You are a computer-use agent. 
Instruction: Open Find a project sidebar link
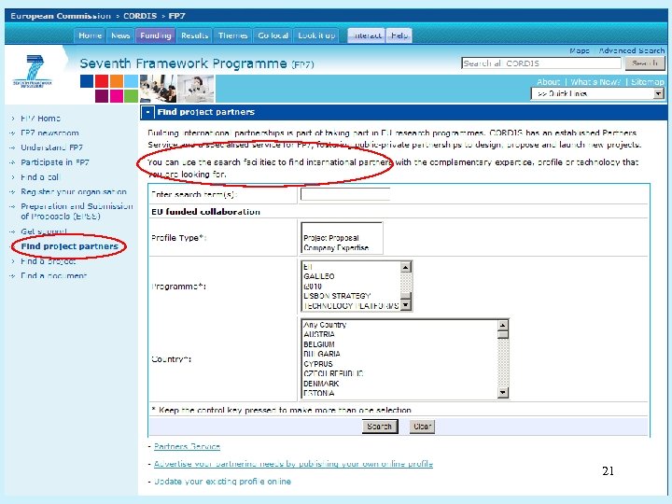(x=48, y=261)
